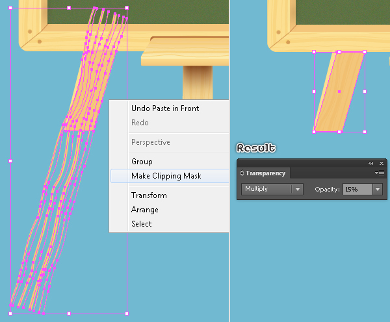Viewport: 390px width, 322px height.
Task: Click the Perspective menu entry
Action: 151,142
